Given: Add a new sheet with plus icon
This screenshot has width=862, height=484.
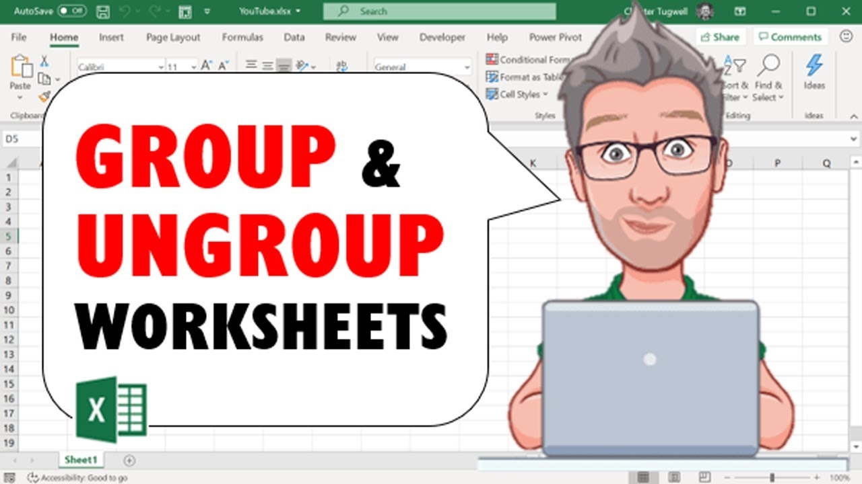Looking at the screenshot, I should (x=129, y=460).
